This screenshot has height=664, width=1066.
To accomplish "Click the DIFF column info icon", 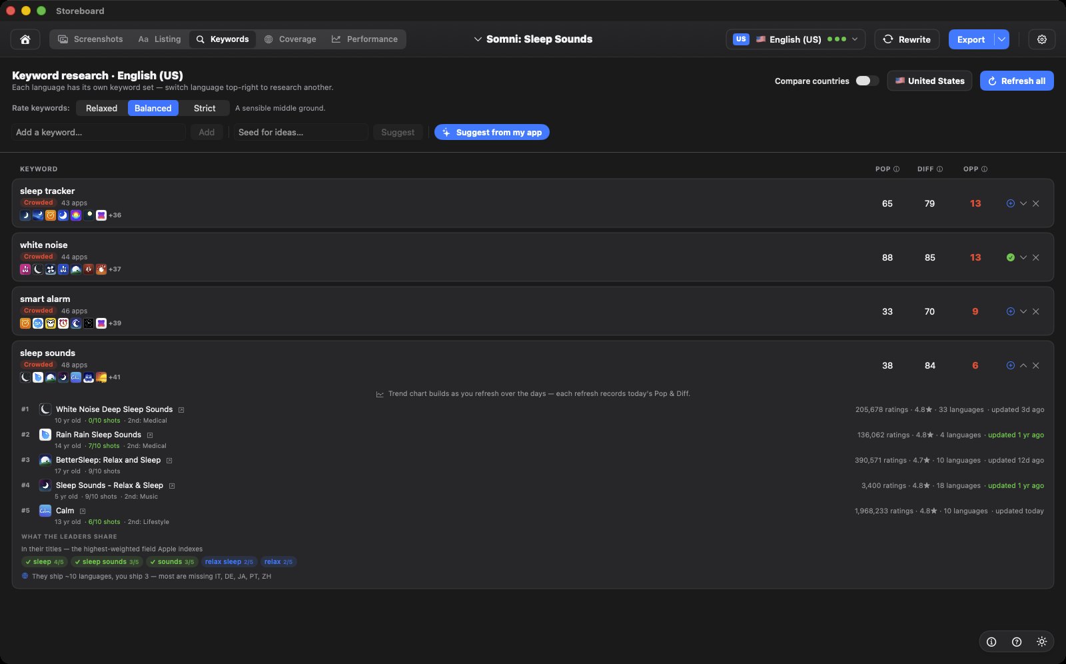I will [x=940, y=169].
